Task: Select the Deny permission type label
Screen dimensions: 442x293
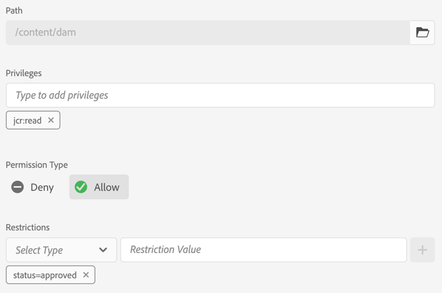Action: [42, 187]
